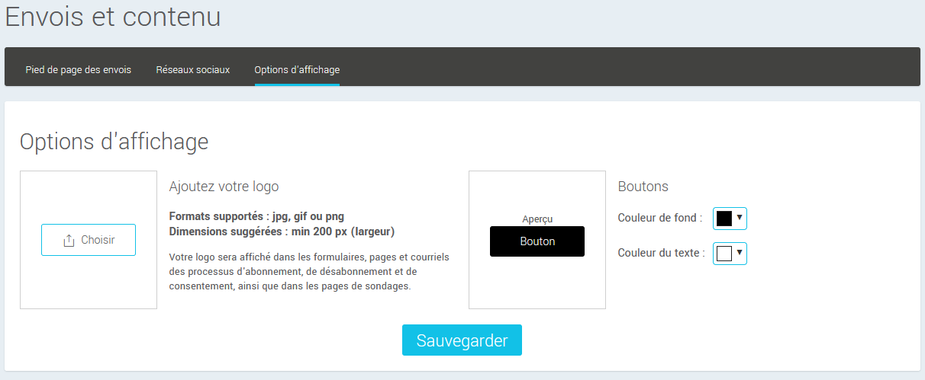Save settings with the Sauvegarder button
Viewport: 925px width, 380px height.
(x=462, y=340)
